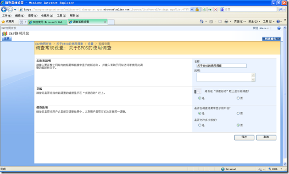The width and height of the screenshot is (289, 174).
Task: Click the Internet zone globe icon
Action: point(223,169)
